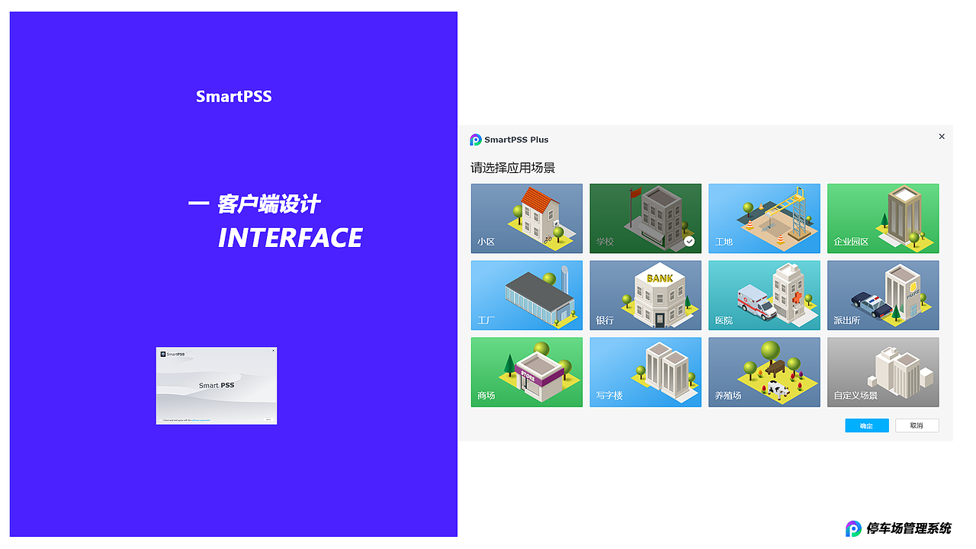Tick the agreement checkbox in SmartPSS splash window

160,420
